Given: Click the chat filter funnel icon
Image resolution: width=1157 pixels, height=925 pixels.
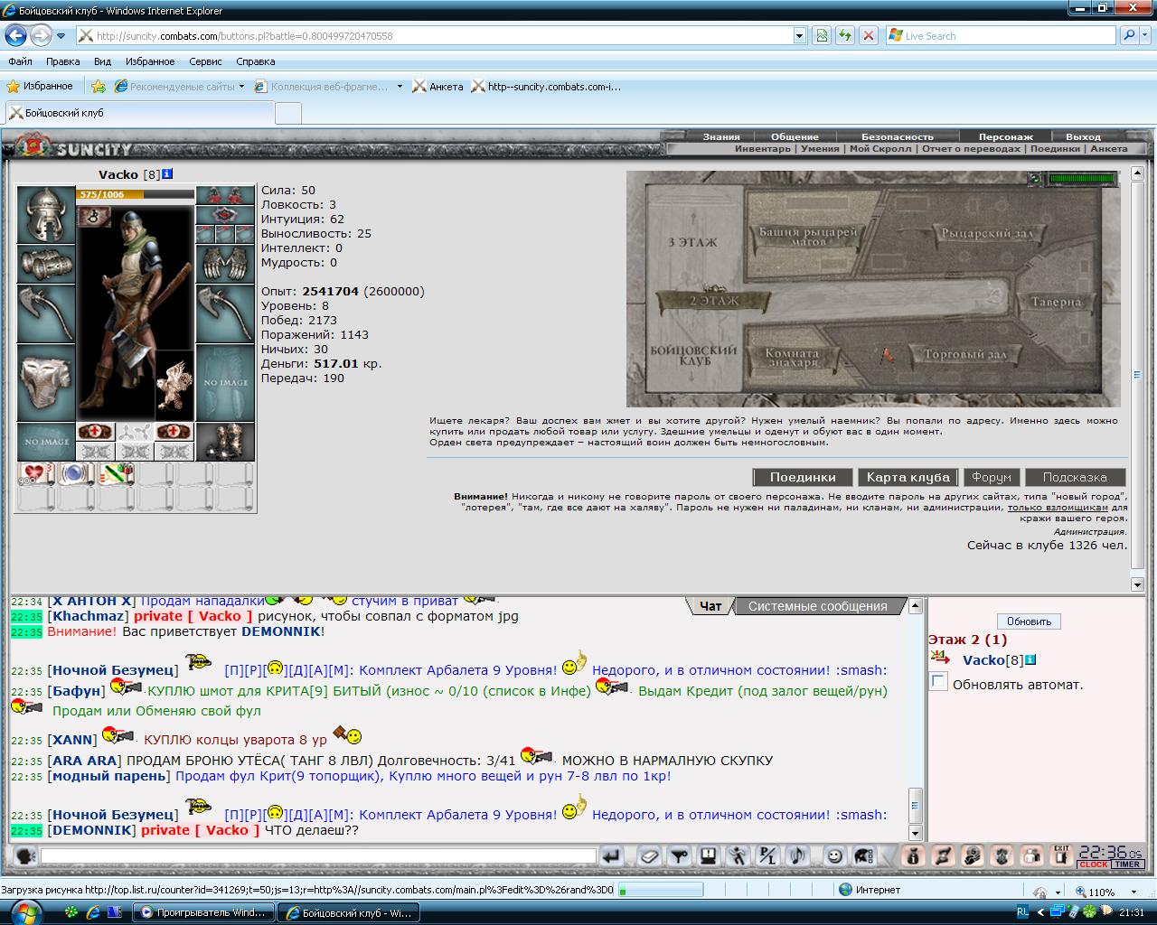Looking at the screenshot, I should (679, 855).
